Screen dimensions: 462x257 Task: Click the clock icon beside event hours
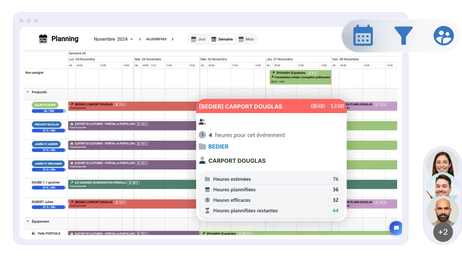click(x=202, y=135)
